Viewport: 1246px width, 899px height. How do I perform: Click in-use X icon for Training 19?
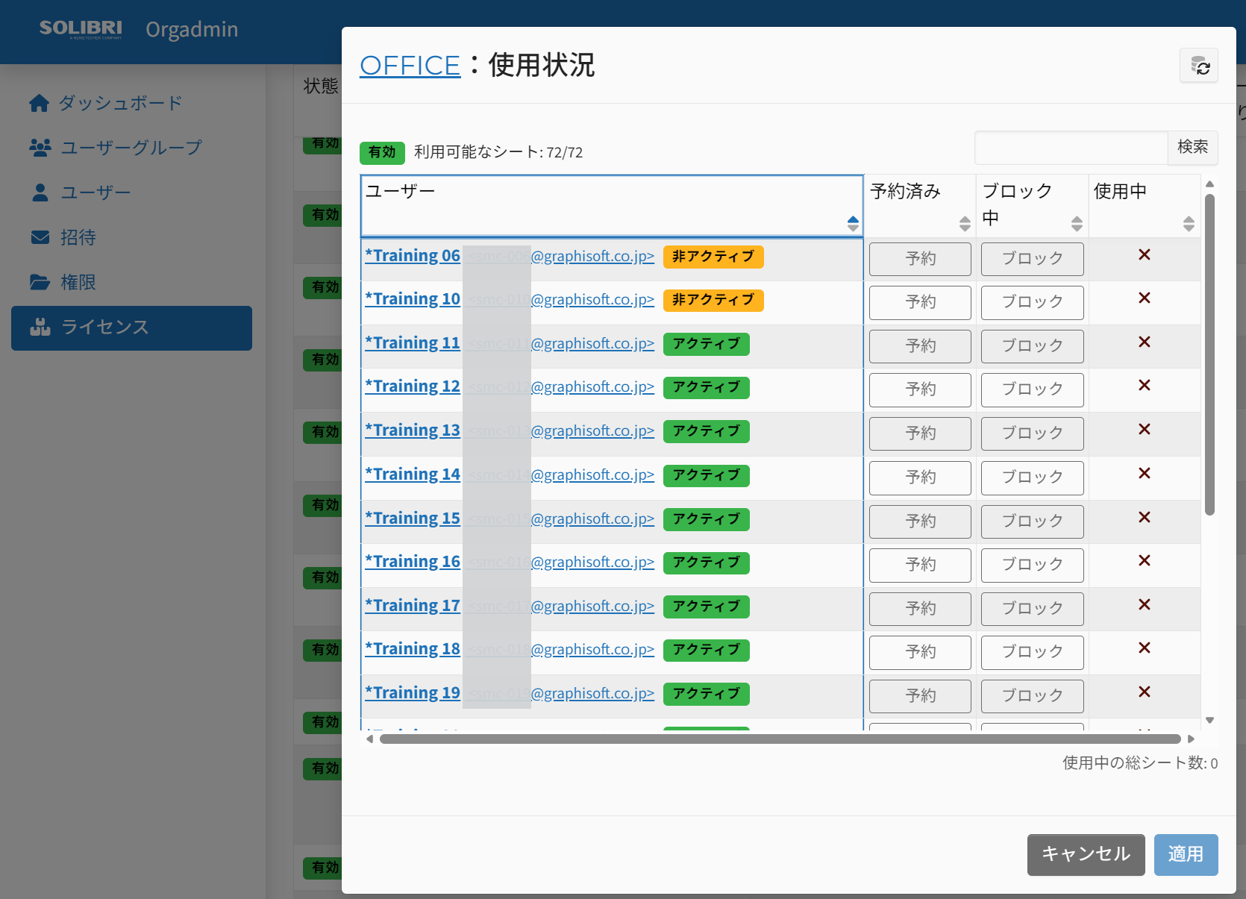point(1145,692)
